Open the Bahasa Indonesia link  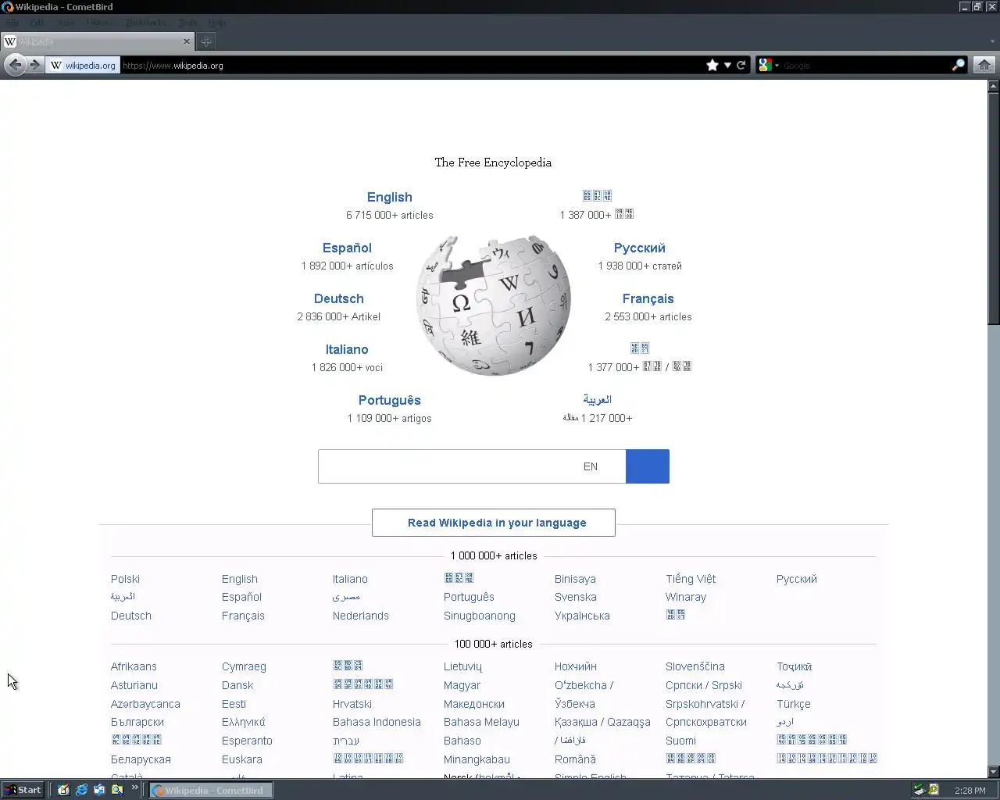[377, 722]
